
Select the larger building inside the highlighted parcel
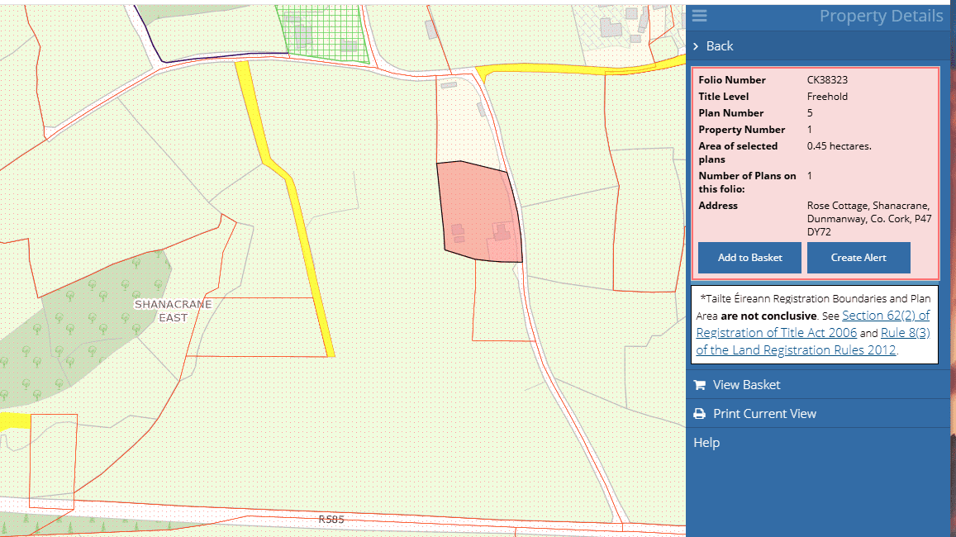point(502,230)
